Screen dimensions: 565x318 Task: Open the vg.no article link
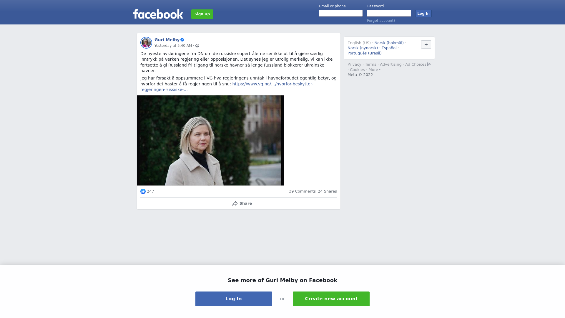[x=227, y=87]
